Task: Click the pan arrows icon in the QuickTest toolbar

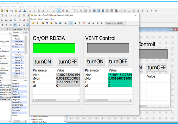Action: 80,23
